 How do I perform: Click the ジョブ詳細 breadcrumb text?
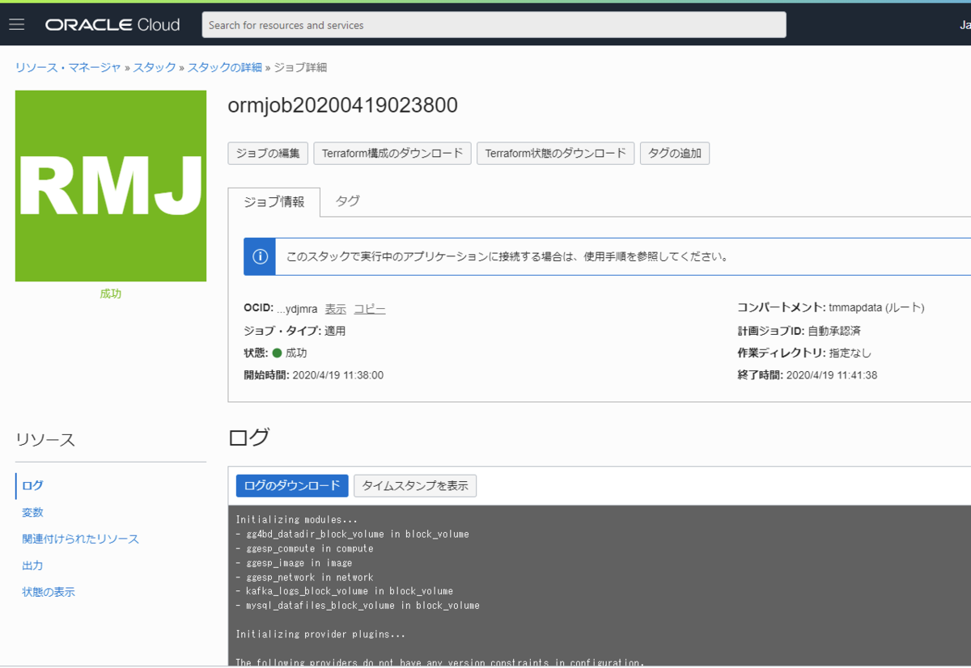(300, 67)
